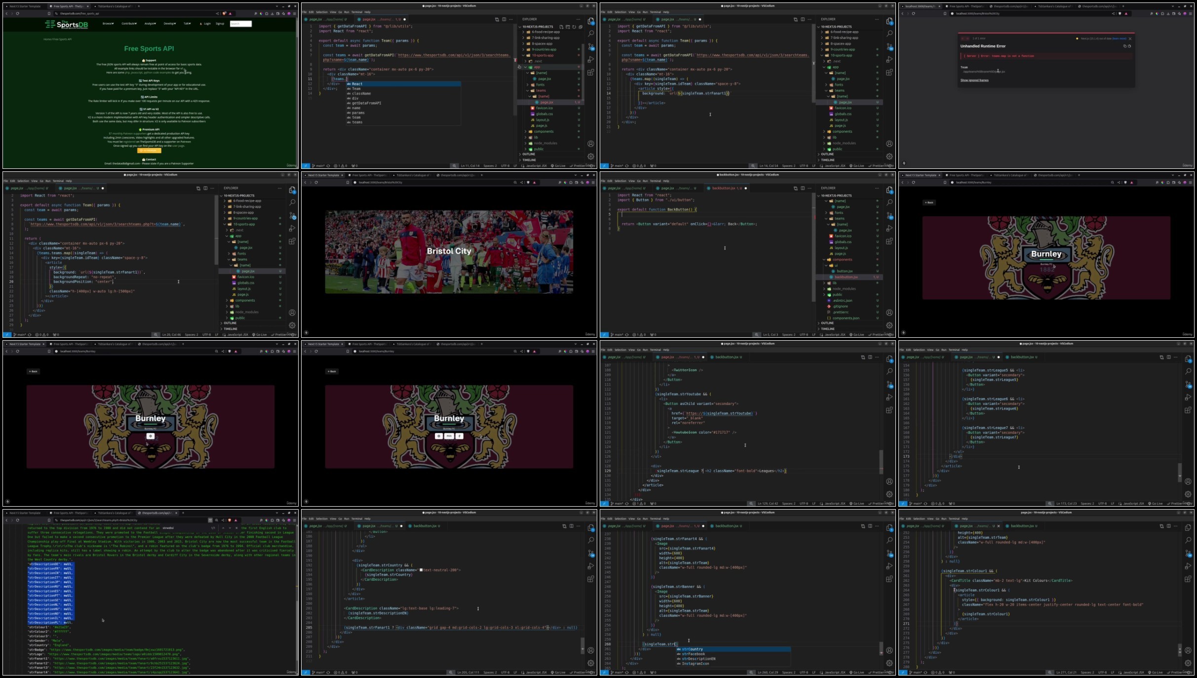Open components.json in the explorer
The image size is (1197, 678).
click(846, 318)
